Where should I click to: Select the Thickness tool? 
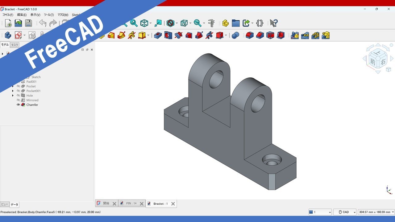281,35
